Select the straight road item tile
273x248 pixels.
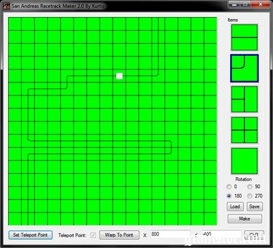click(244, 37)
